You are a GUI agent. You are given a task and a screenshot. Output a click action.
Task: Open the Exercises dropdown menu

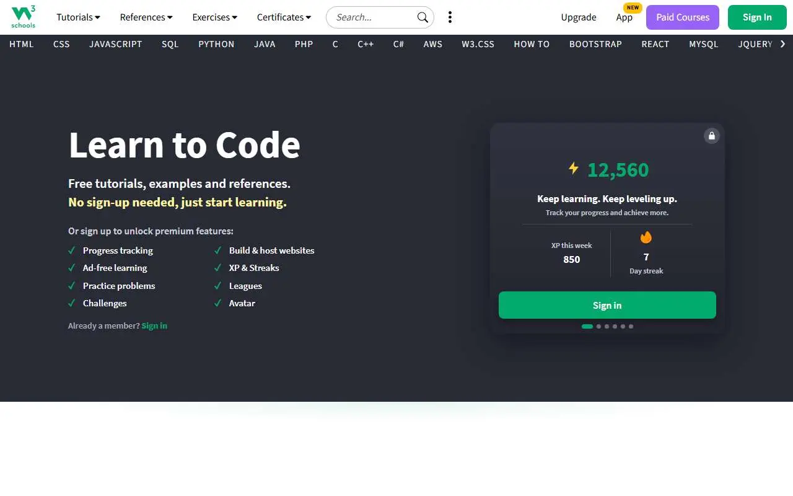pos(215,17)
